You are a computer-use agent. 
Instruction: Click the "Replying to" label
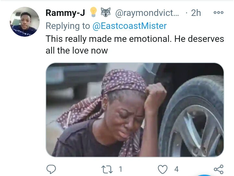click(68, 26)
